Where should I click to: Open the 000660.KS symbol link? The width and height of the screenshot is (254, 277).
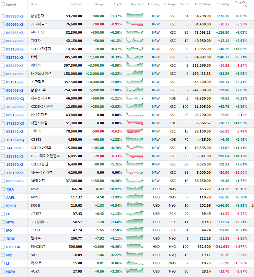[x=15, y=25]
